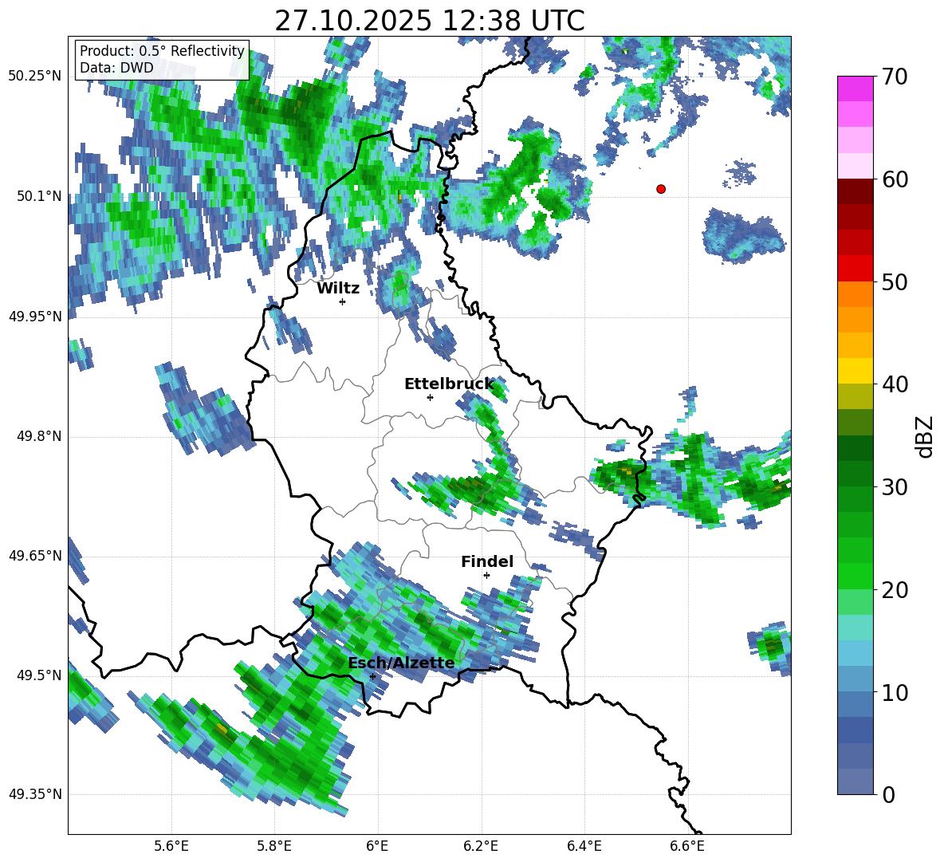The height and width of the screenshot is (862, 944).
Task: Click the 49.95°N latitude label
Action: [35, 316]
